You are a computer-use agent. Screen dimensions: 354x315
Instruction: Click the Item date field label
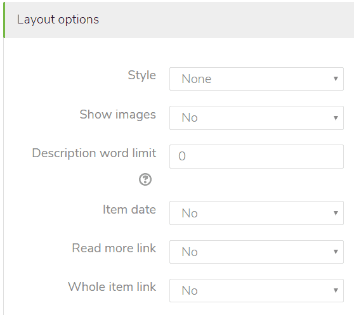(x=129, y=210)
